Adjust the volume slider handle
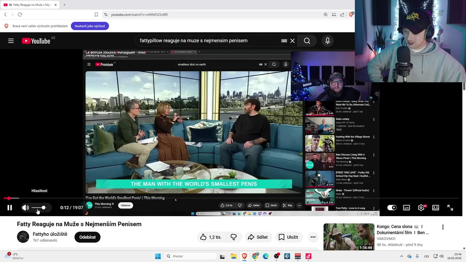Screen dimensions: 466x262 [x=43, y=207]
